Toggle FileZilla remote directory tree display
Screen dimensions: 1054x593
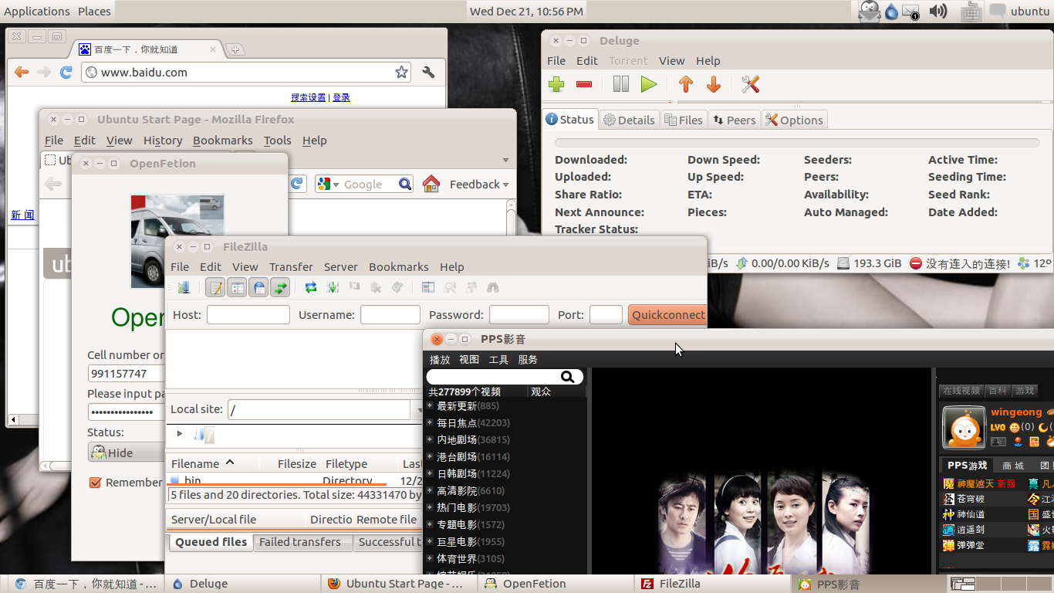coord(258,287)
